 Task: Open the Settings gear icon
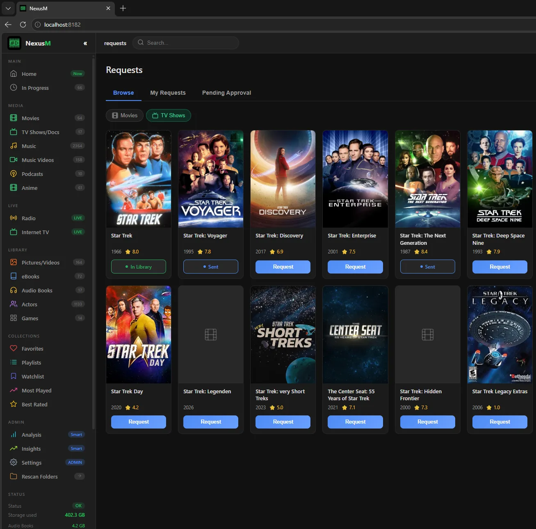[14, 463]
